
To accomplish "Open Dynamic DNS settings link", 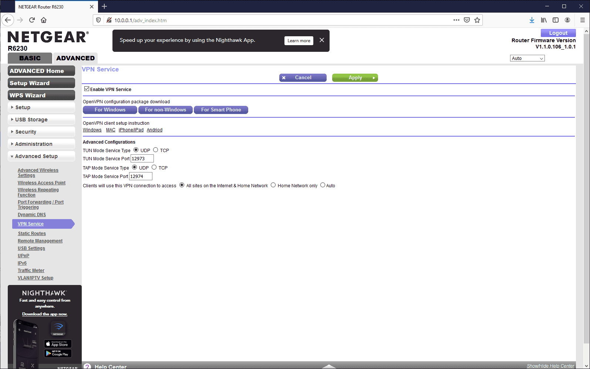I will [x=32, y=215].
